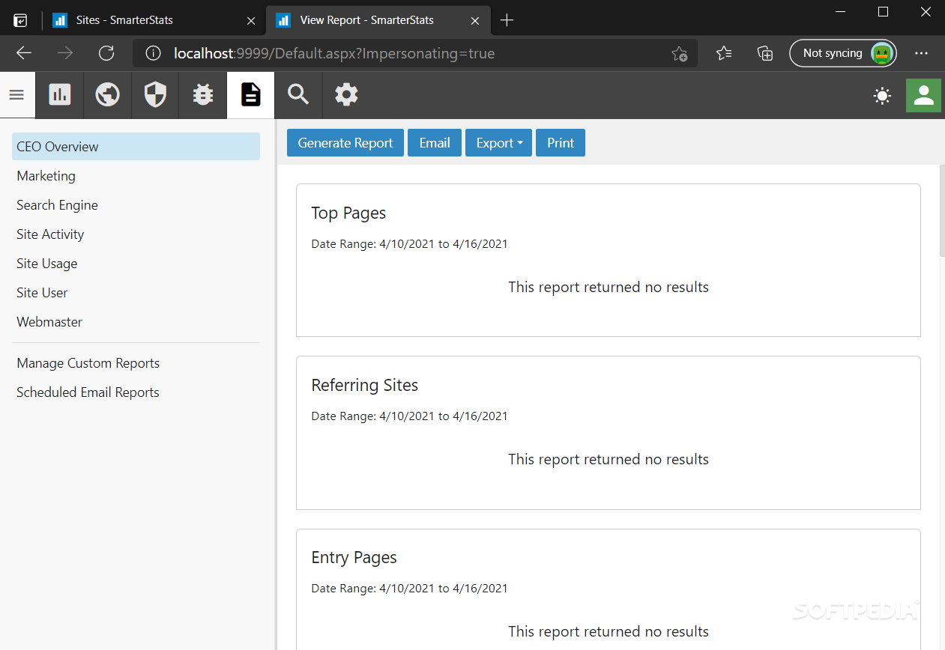Open Site Usage report category
Image resolution: width=945 pixels, height=650 pixels.
click(136, 264)
